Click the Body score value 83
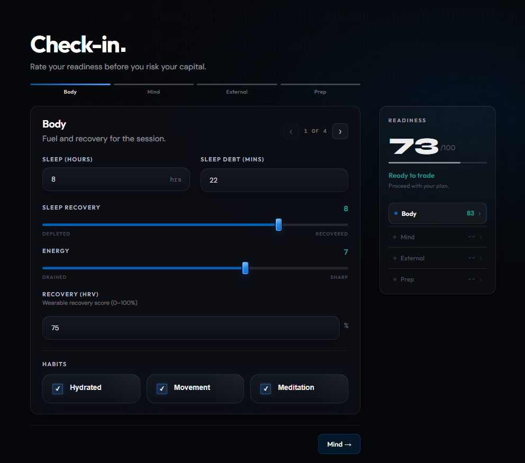This screenshot has width=525, height=463. click(x=470, y=213)
